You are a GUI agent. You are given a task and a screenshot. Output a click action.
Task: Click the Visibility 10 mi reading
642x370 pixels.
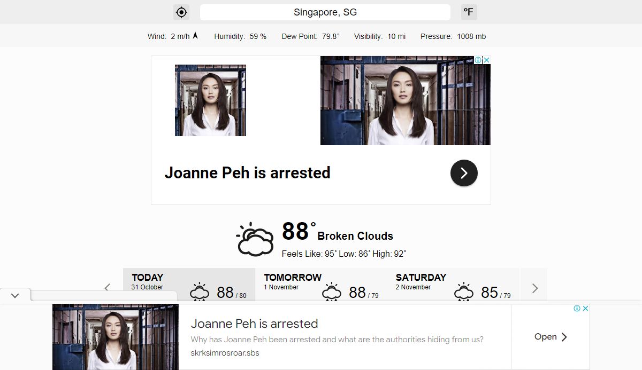pyautogui.click(x=380, y=36)
